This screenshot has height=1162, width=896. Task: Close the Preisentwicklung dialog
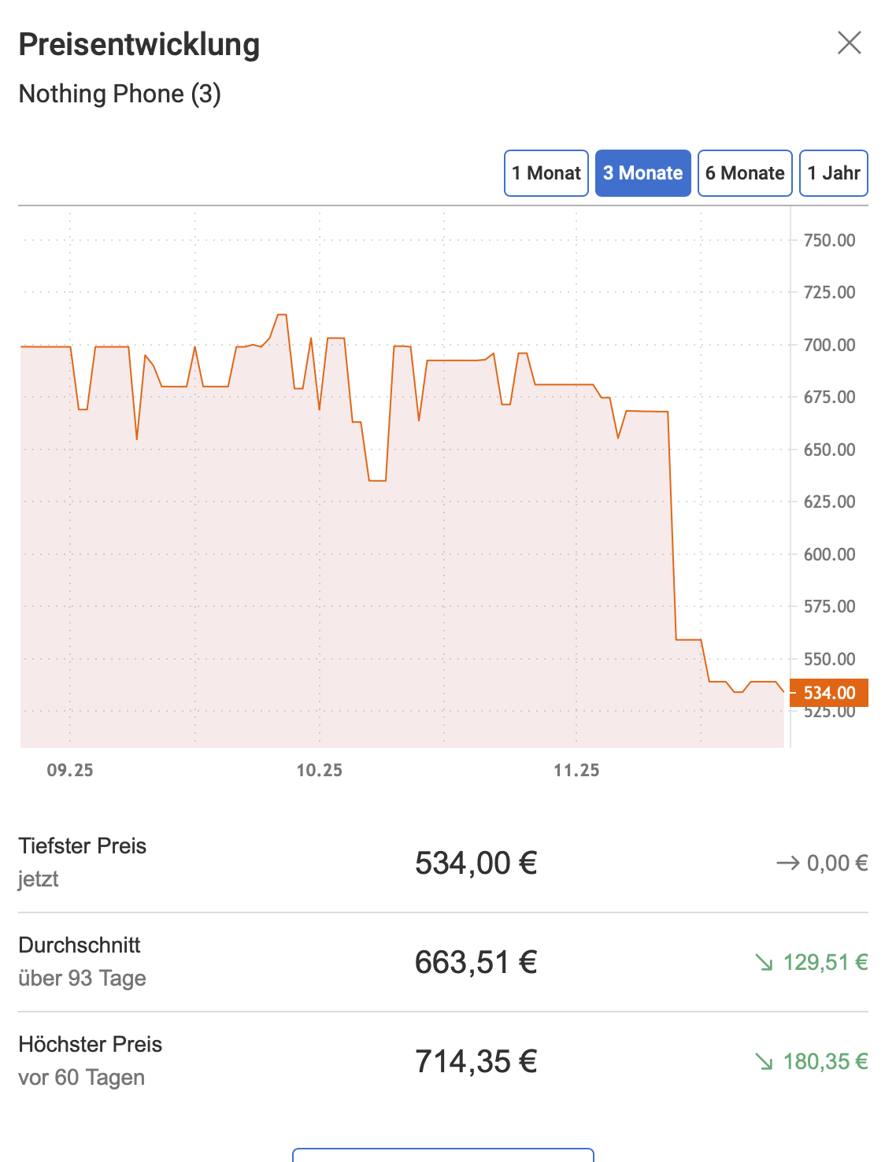point(849,43)
